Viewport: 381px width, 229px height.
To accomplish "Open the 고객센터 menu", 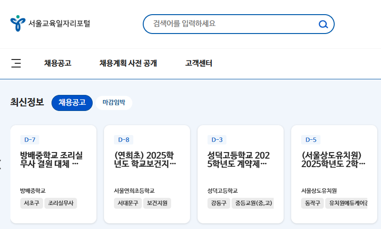I will (199, 63).
